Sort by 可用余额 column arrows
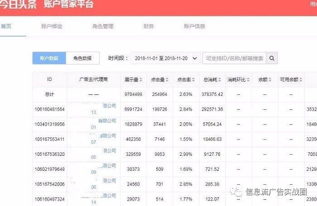Viewport: 317px width, 206px height. (301, 80)
